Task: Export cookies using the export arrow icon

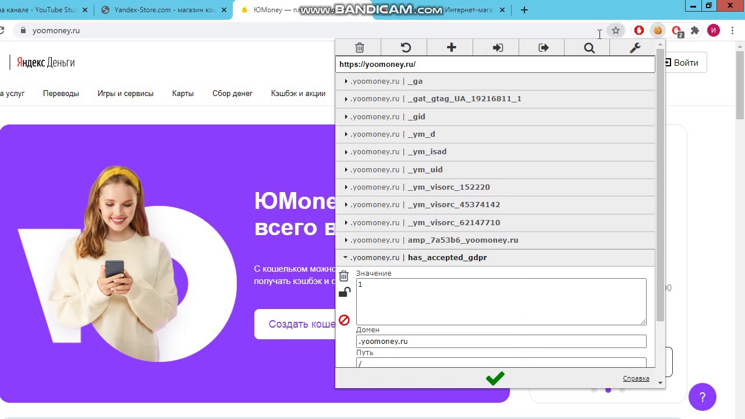Action: 543,48
